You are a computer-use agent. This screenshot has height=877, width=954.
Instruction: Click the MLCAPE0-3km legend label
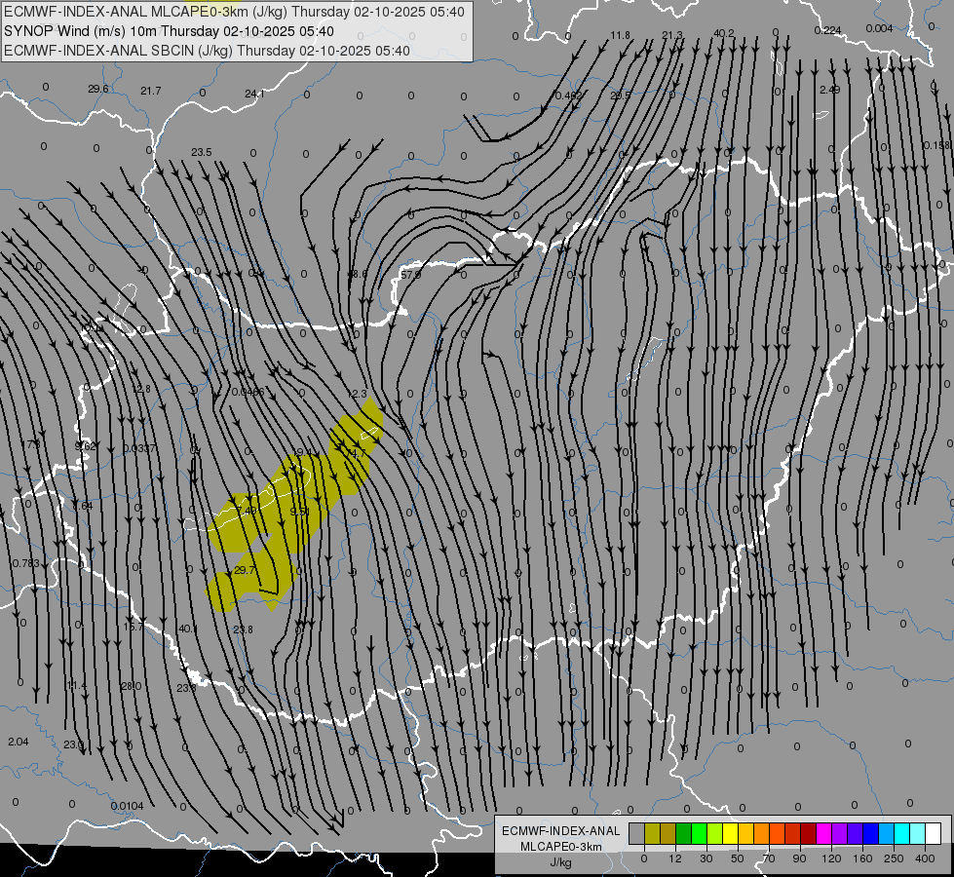[x=561, y=847]
